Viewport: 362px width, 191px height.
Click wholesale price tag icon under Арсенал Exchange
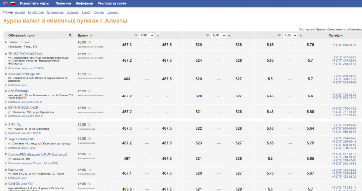tap(6, 85)
